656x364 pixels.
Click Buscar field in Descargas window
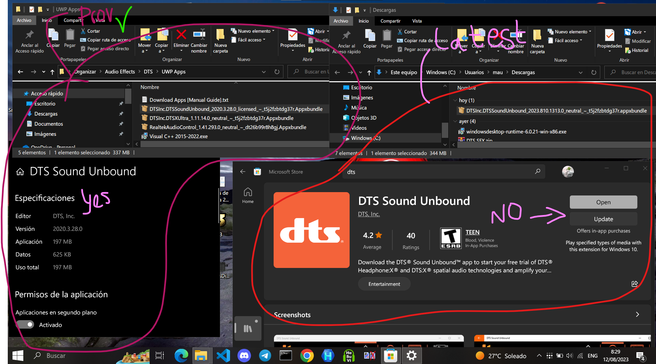[630, 72]
